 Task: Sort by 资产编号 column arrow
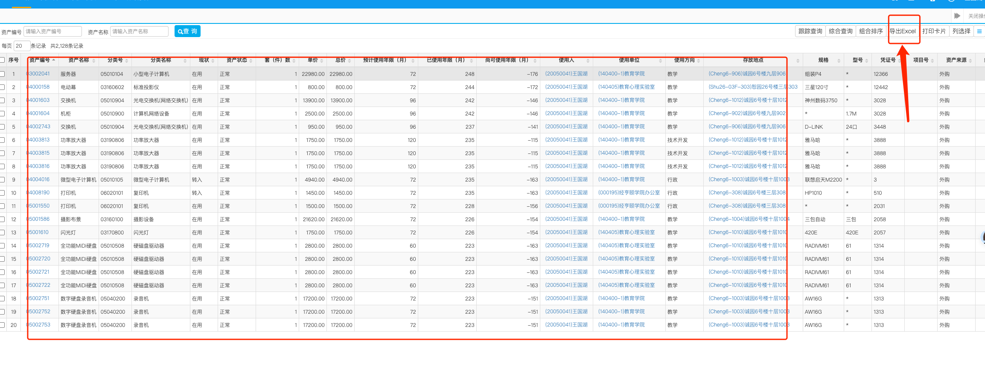point(54,60)
